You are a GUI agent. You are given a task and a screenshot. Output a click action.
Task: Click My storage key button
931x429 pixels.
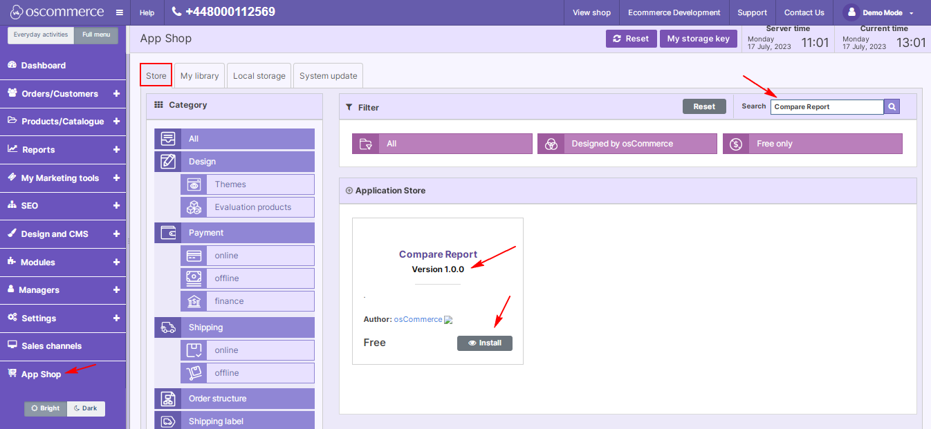[699, 39]
